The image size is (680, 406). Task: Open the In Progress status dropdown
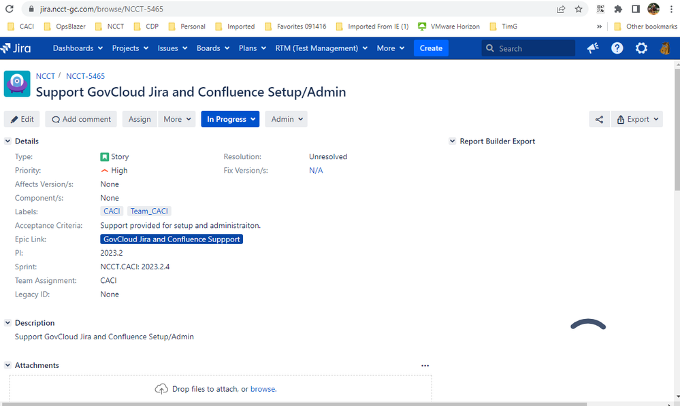(230, 119)
